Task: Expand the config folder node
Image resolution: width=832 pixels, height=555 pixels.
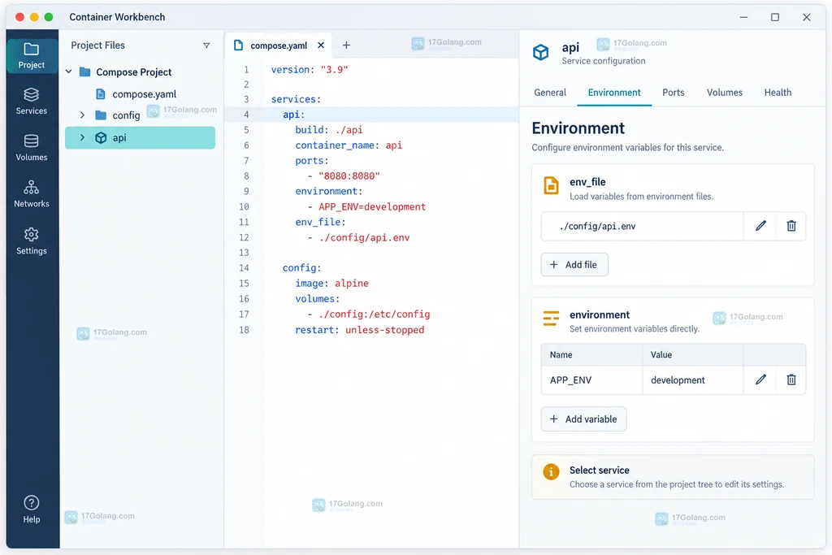Action: click(x=82, y=115)
